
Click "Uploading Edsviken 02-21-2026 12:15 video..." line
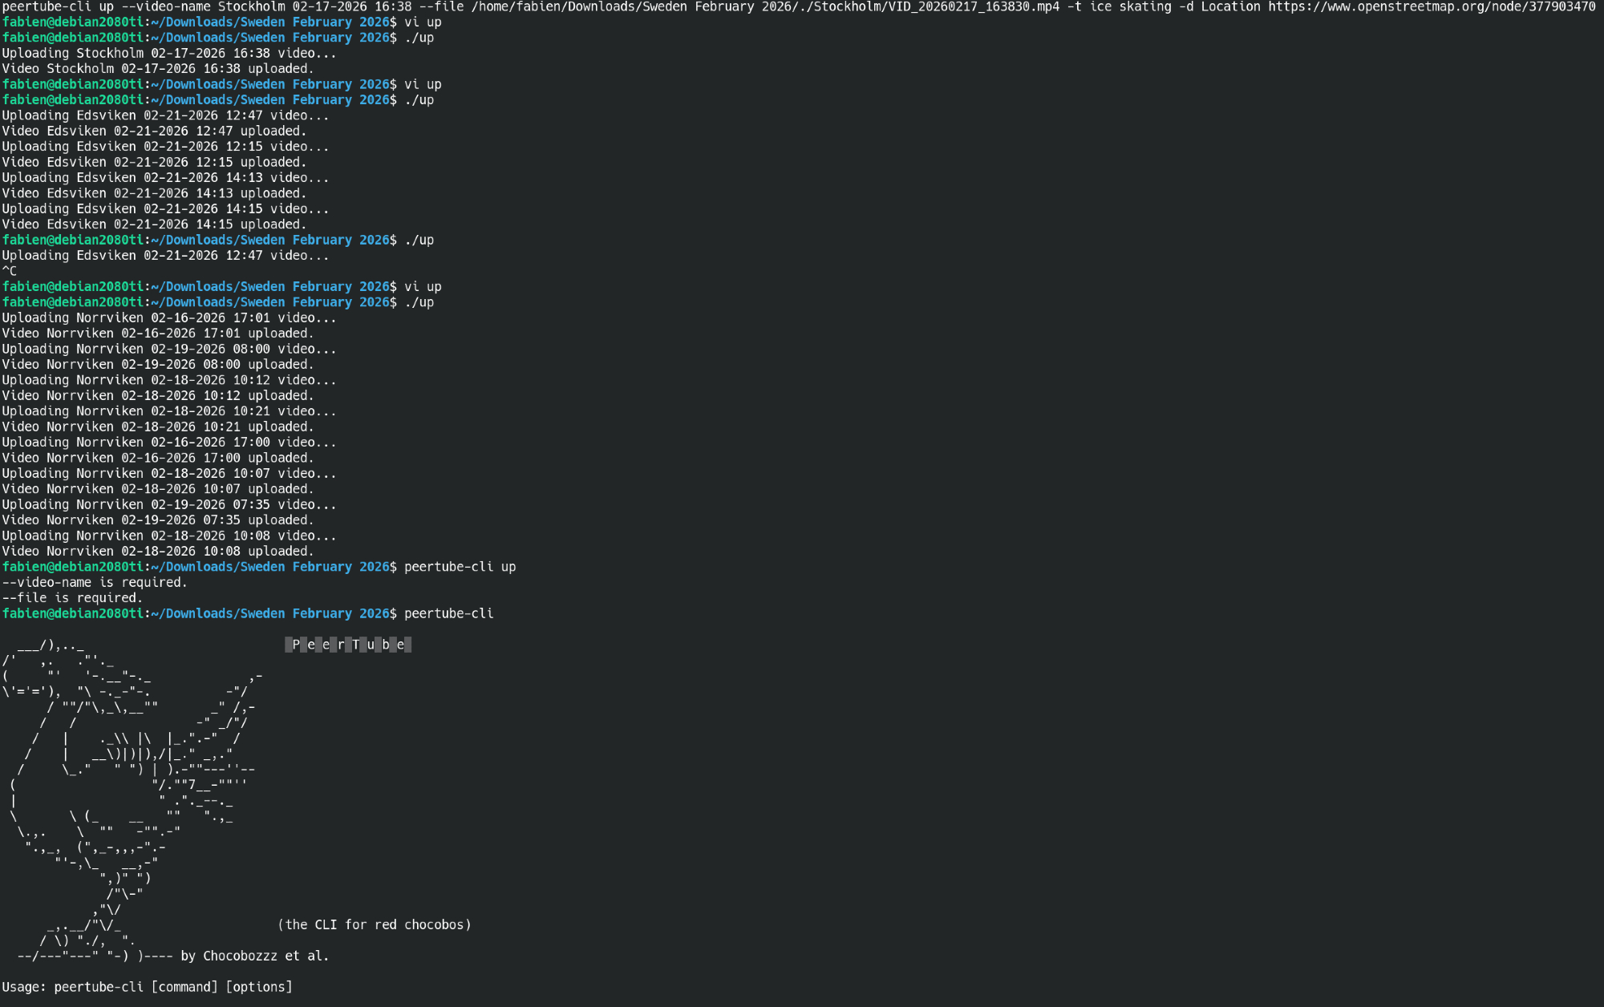click(165, 147)
